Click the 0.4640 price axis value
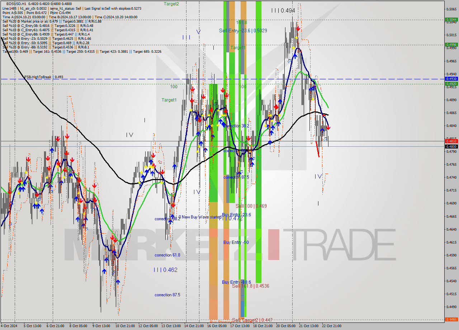The width and height of the screenshot is (459, 330). [451, 229]
